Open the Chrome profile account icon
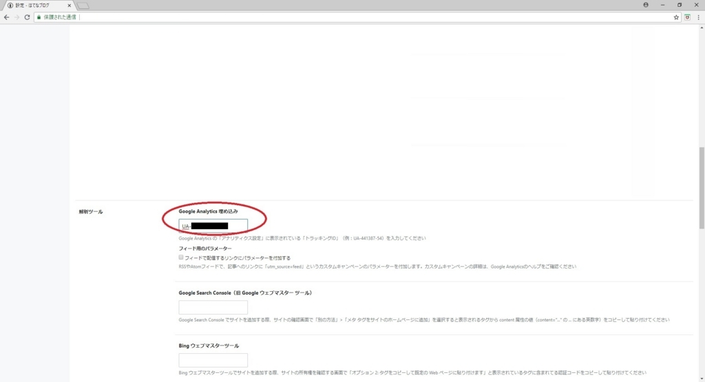 tap(646, 5)
